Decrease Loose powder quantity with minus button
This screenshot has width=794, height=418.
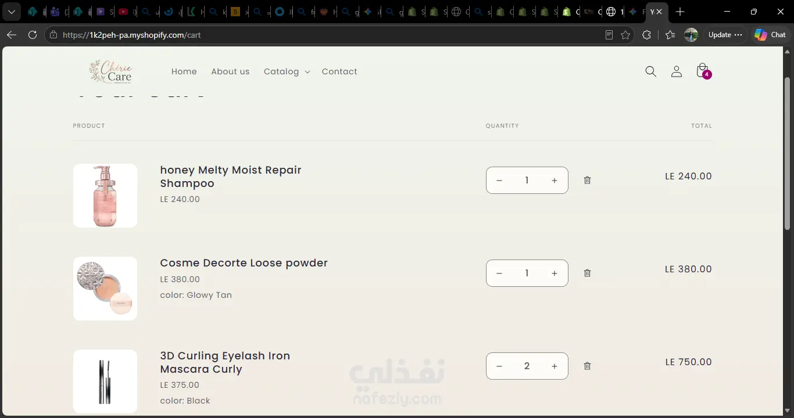499,273
